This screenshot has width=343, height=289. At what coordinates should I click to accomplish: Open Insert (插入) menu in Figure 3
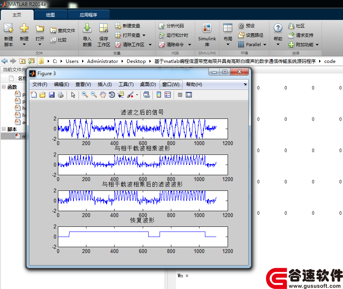point(104,84)
